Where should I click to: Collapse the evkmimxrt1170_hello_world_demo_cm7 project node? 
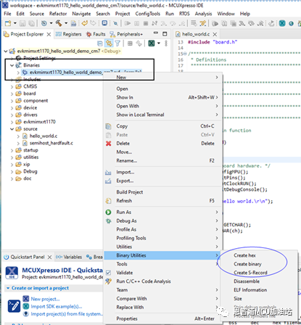coord(6,52)
